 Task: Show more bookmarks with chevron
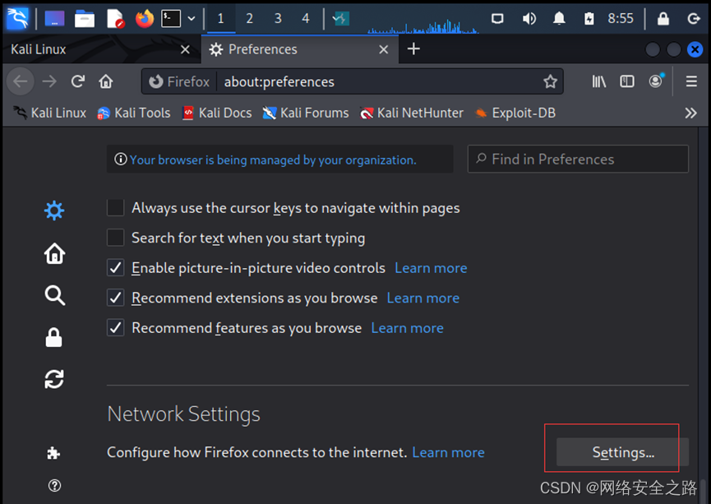point(690,113)
